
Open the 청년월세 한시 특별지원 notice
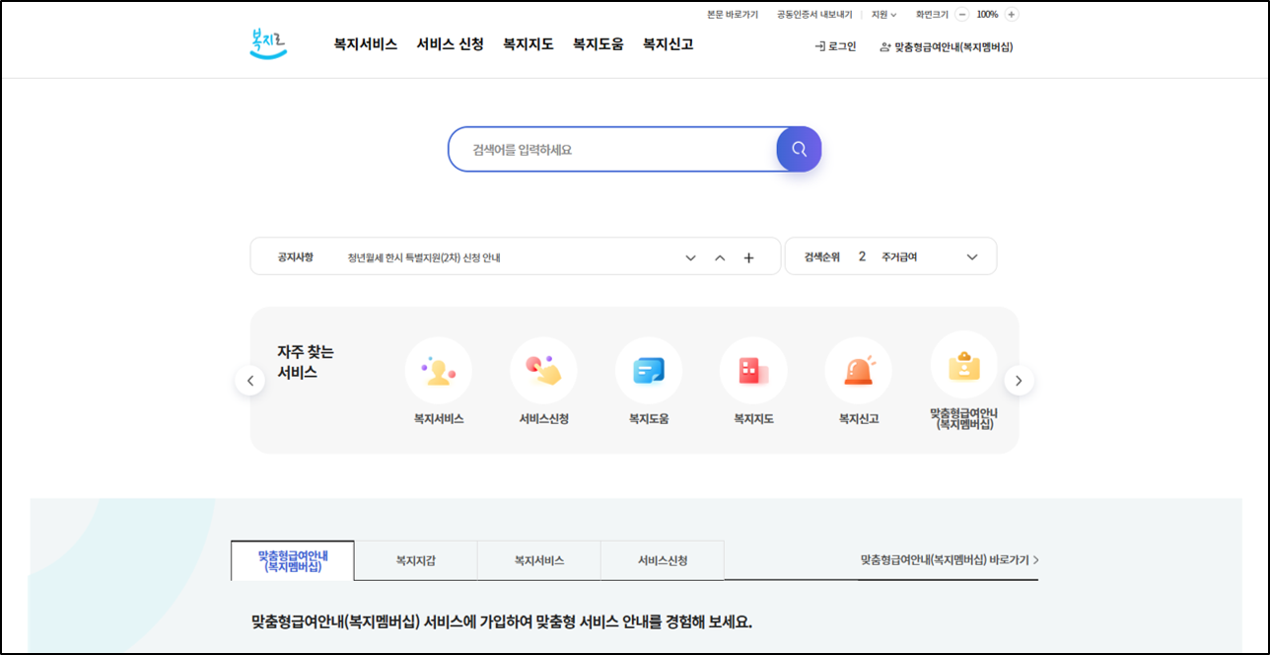tap(424, 257)
